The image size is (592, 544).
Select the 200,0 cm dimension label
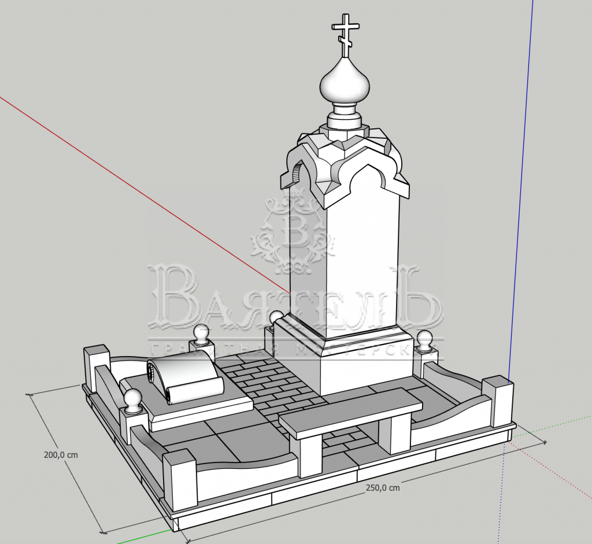(61, 455)
